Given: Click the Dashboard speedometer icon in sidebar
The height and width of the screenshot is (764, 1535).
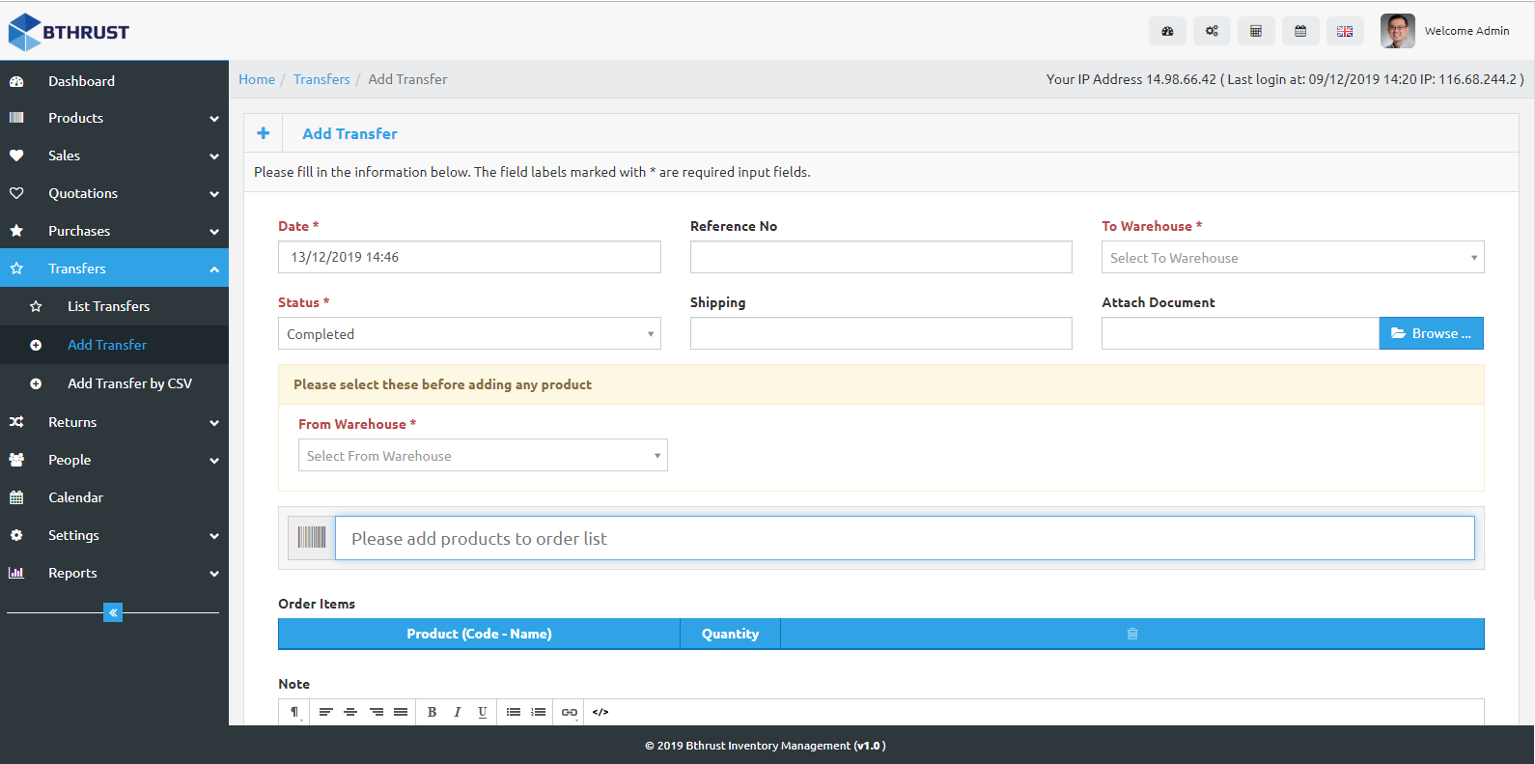Looking at the screenshot, I should coord(16,81).
